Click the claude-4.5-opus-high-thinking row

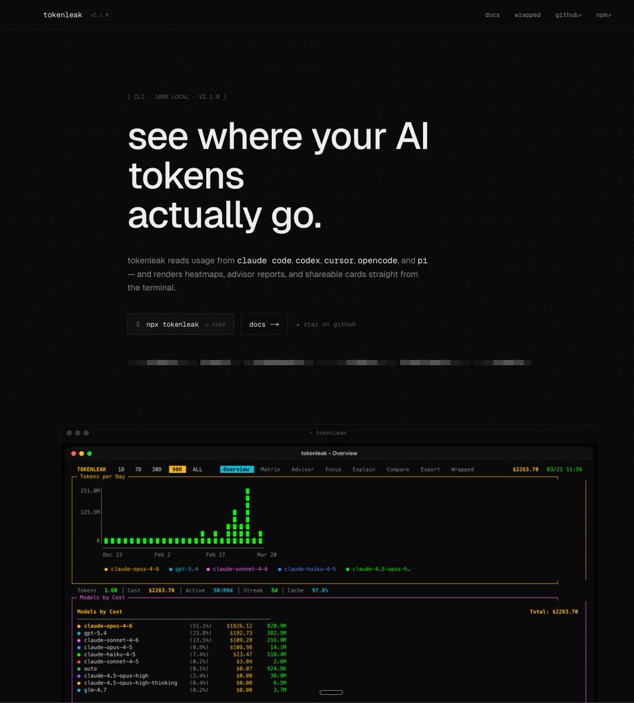pos(182,683)
